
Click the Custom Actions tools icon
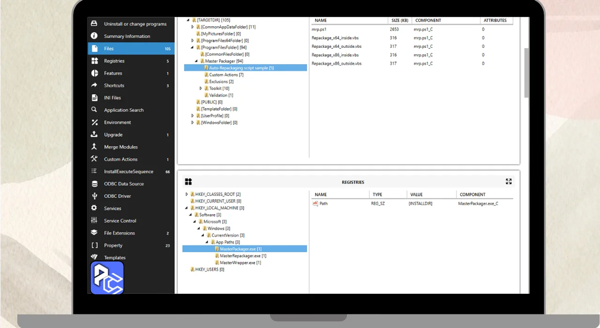(x=94, y=159)
